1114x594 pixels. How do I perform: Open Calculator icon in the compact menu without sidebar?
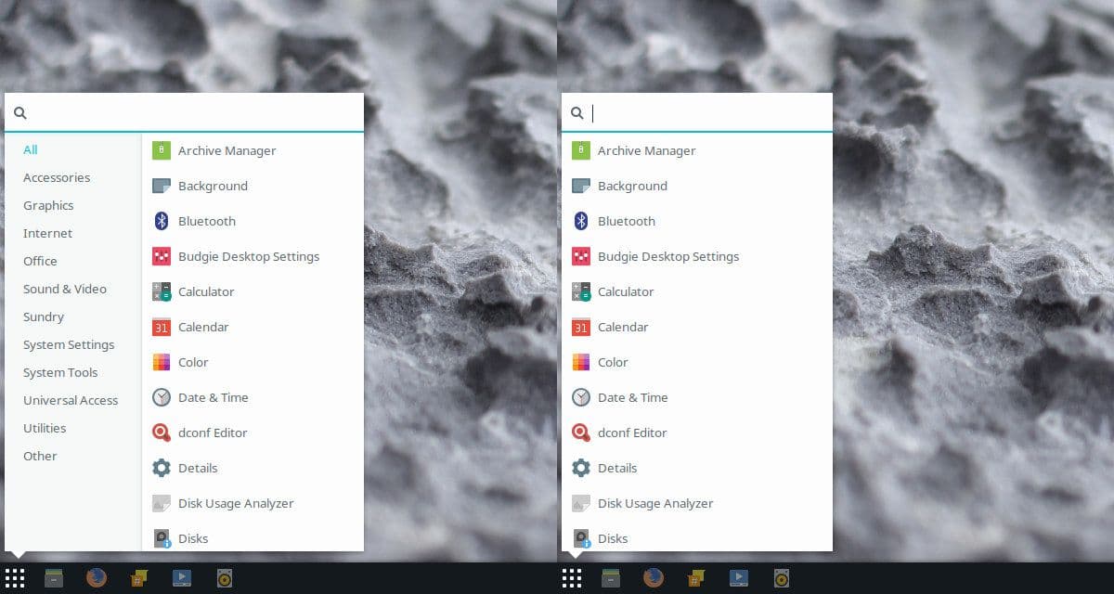click(x=581, y=291)
